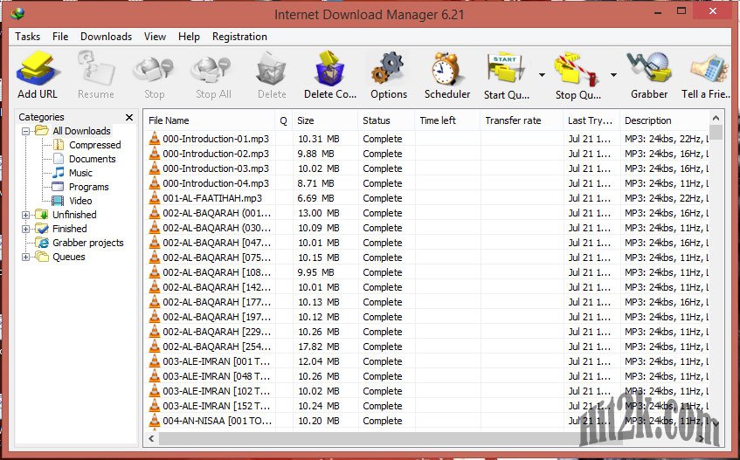Open Options with the gears icon
The width and height of the screenshot is (740, 460).
pyautogui.click(x=389, y=69)
